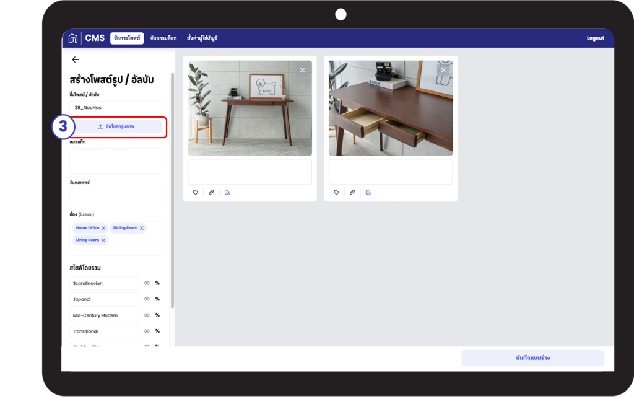Click link icon under drawer photo
The height and width of the screenshot is (399, 634).
pos(352,193)
